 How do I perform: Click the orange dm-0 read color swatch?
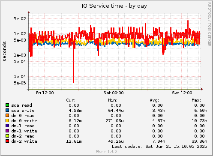[x=7, y=116]
